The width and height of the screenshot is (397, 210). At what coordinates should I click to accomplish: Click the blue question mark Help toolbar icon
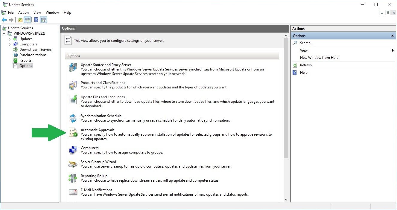(36, 20)
